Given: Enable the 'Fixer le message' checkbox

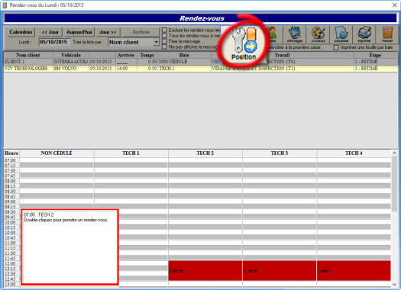Looking at the screenshot, I should [164, 41].
